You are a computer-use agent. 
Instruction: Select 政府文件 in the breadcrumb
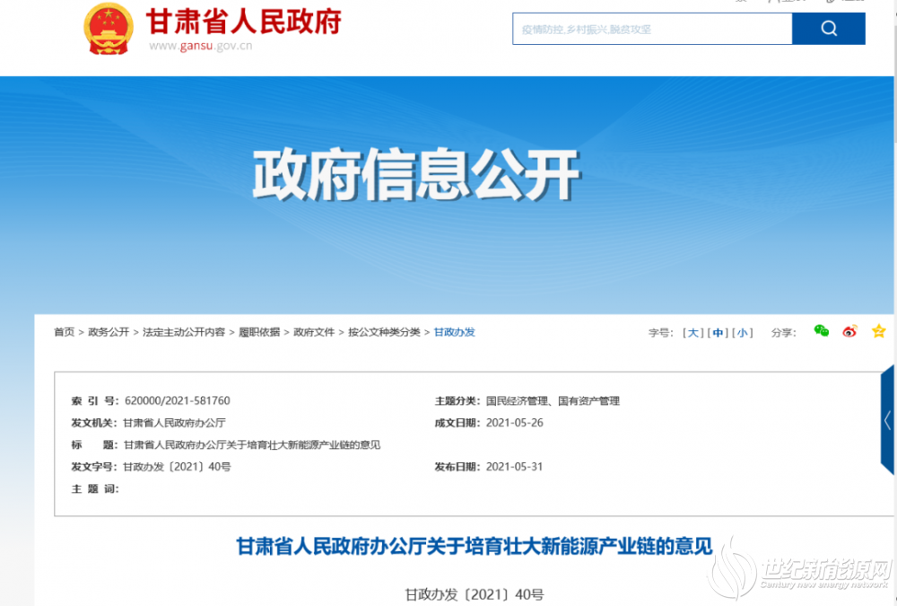pos(314,332)
